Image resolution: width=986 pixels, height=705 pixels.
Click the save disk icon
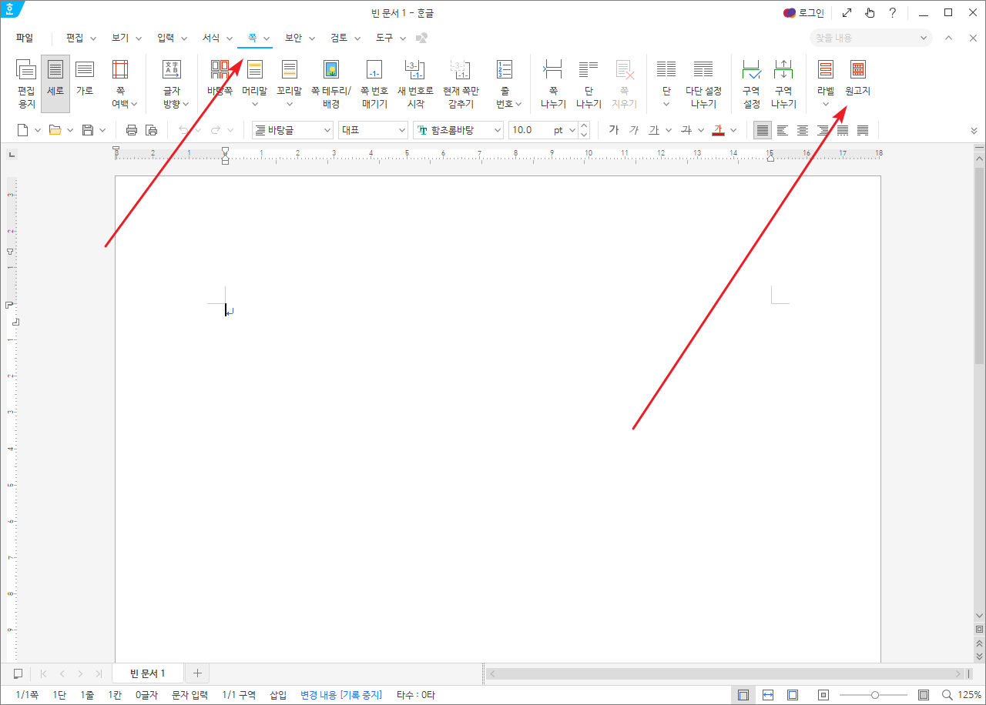point(88,130)
